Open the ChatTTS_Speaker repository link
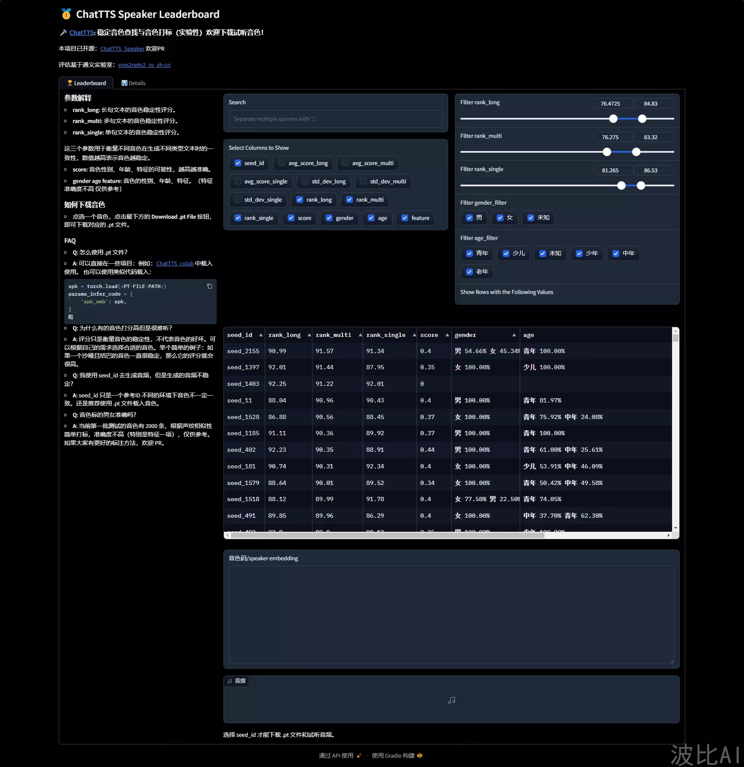The height and width of the screenshot is (767, 744). coord(122,49)
